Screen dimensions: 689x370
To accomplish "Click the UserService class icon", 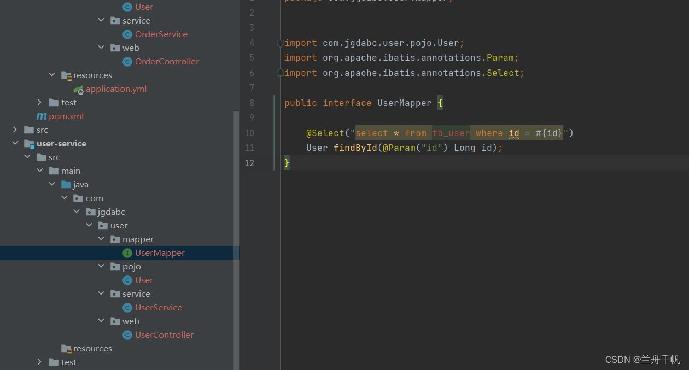I will (127, 308).
